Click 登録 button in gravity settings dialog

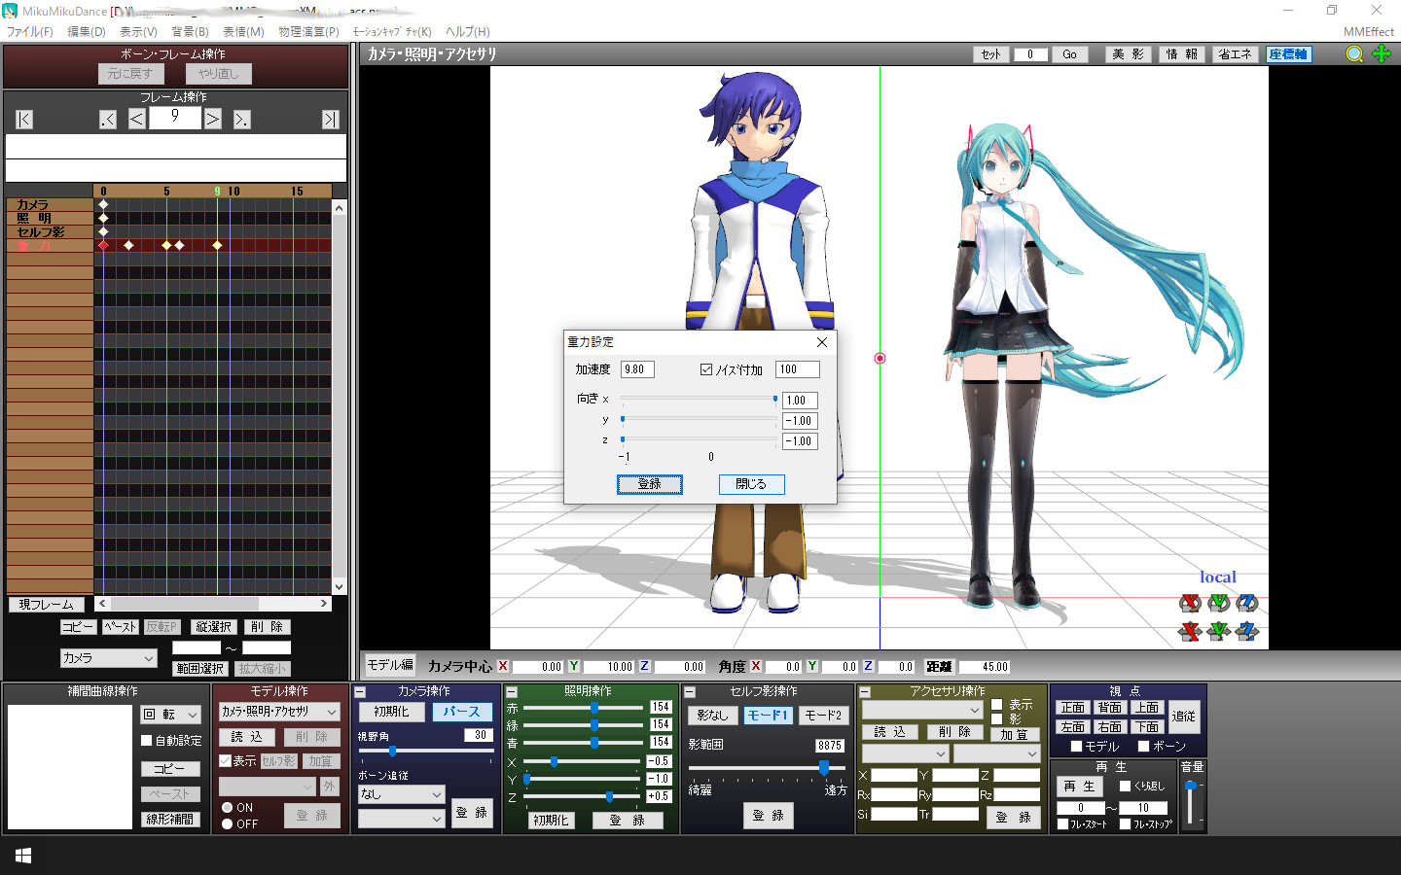[650, 484]
